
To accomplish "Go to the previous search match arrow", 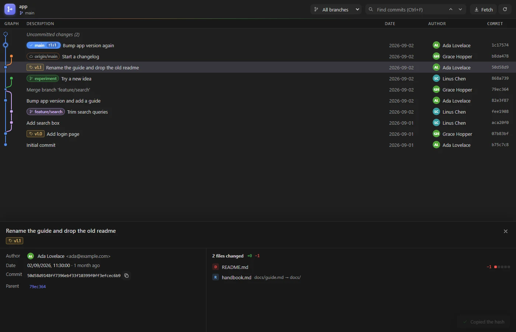I will pos(450,10).
